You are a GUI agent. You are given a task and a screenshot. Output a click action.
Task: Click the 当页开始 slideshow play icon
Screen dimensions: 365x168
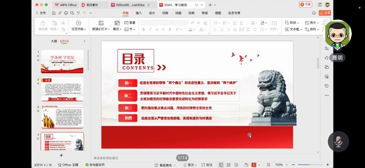(x=78, y=23)
